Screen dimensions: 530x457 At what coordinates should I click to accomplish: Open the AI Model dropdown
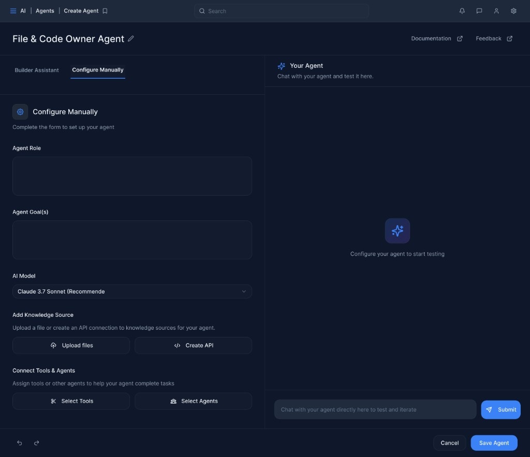coord(132,291)
